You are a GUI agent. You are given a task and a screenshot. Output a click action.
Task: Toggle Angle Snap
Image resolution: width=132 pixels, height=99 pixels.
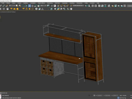coord(61,6)
